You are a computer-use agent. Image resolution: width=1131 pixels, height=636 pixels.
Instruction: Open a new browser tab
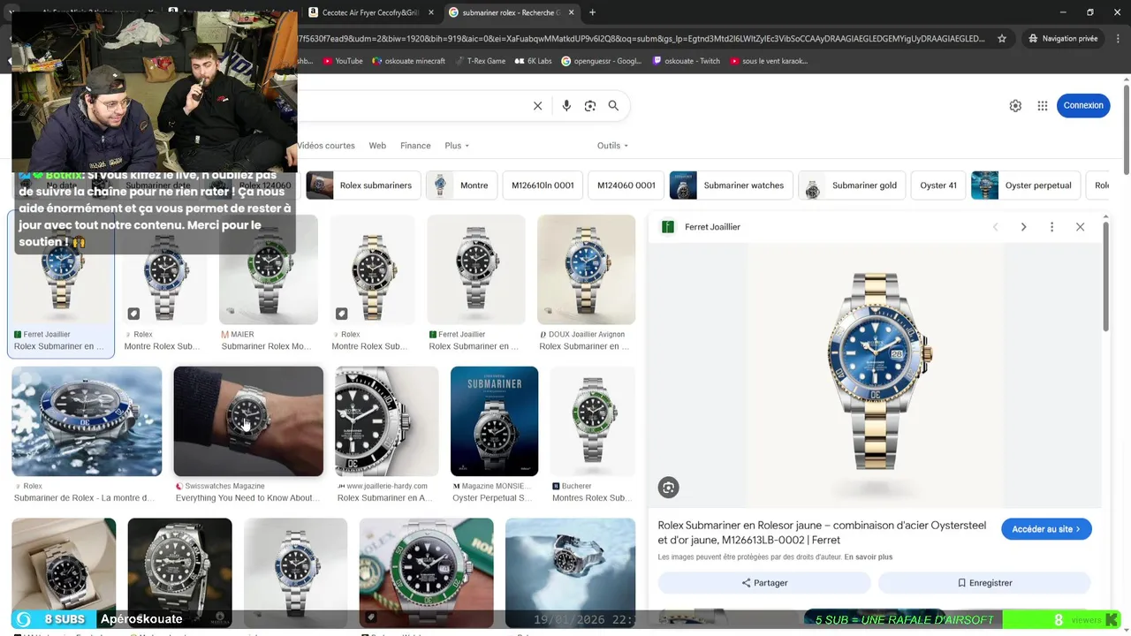pos(592,12)
